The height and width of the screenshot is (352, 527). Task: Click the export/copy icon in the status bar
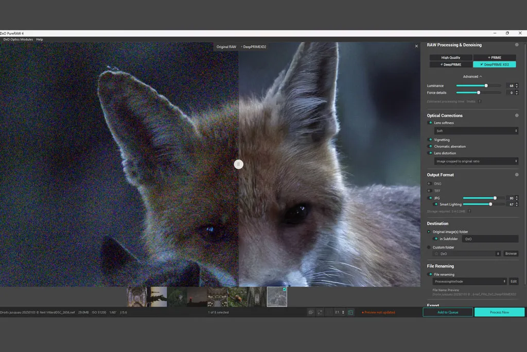coord(311,312)
